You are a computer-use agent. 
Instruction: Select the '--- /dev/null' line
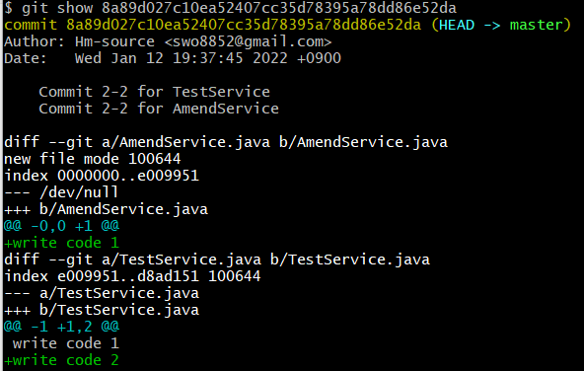point(61,192)
